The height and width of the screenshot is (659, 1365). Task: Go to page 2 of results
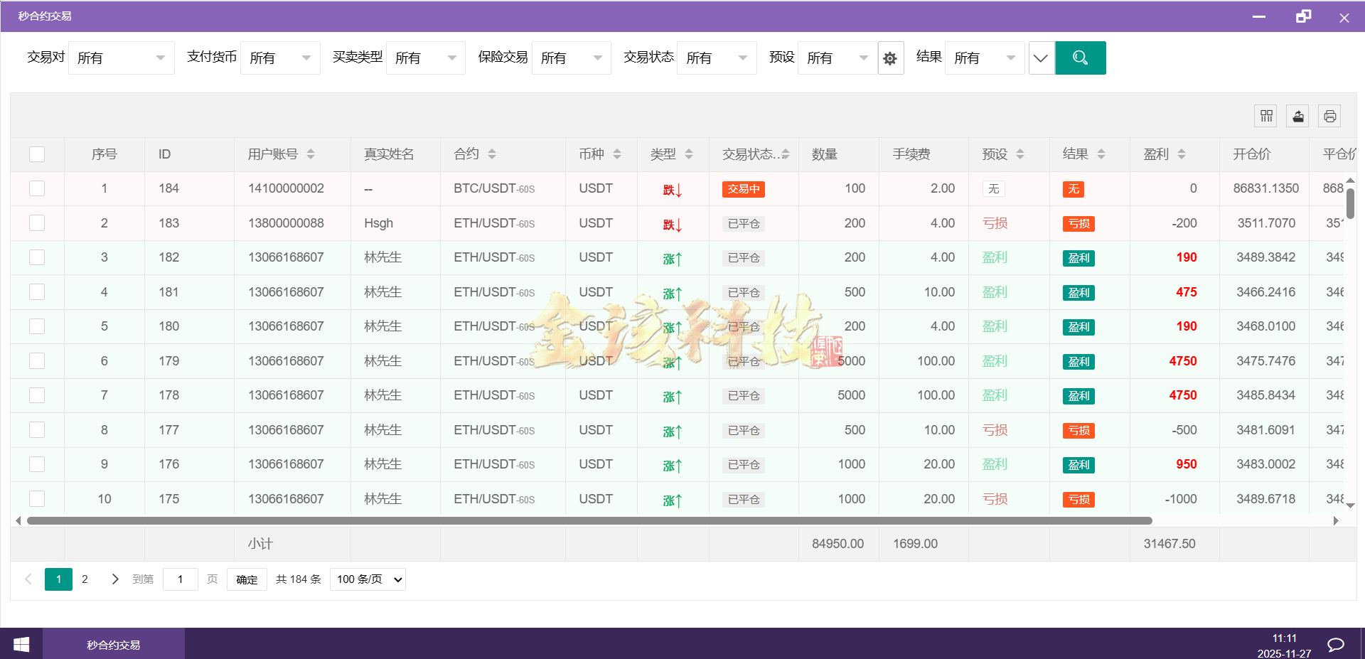85,579
